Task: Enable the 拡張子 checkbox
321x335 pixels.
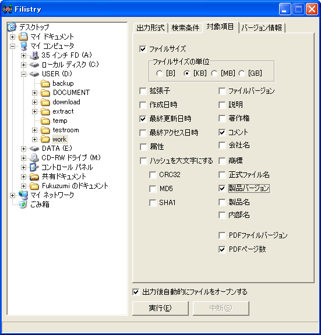Action: (143, 91)
